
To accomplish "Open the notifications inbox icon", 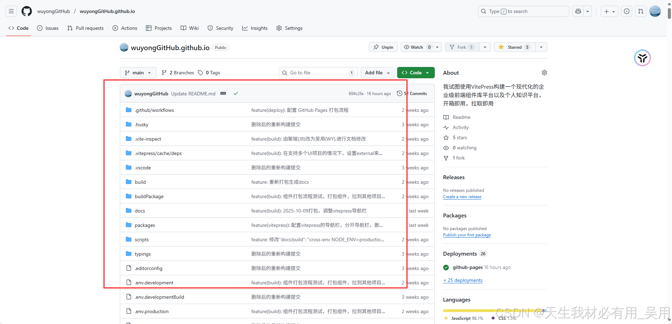I will [626, 11].
